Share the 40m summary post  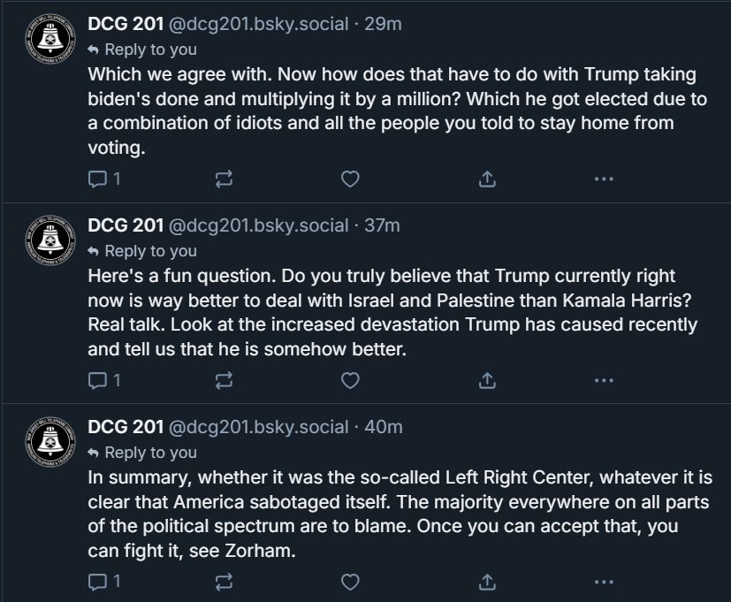pyautogui.click(x=485, y=582)
